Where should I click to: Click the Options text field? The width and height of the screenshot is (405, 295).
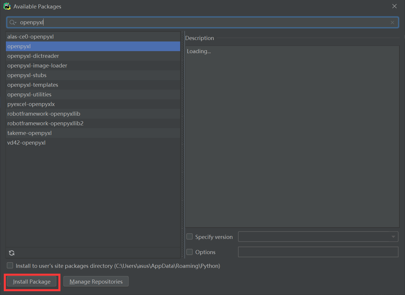318,252
